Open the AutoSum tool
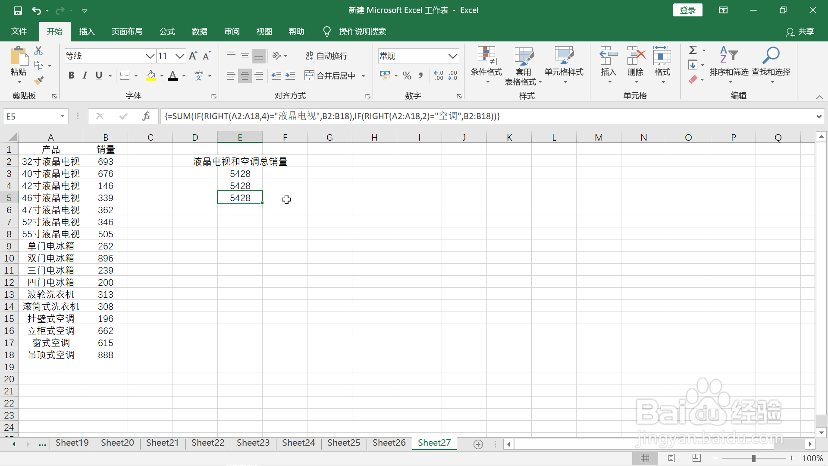This screenshot has width=828, height=466. pyautogui.click(x=693, y=50)
